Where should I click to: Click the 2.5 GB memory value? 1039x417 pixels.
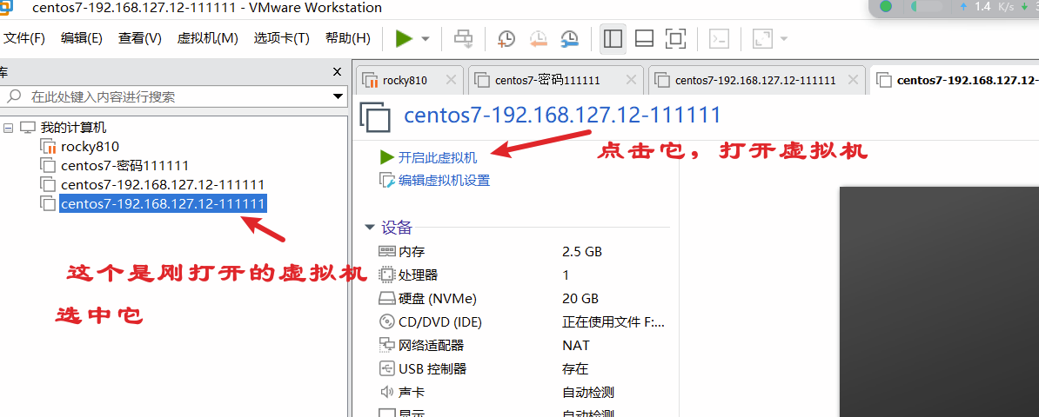click(582, 252)
